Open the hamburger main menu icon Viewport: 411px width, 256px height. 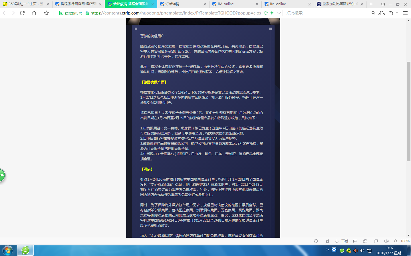(x=405, y=13)
